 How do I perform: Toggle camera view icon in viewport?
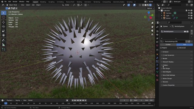pos(152,31)
